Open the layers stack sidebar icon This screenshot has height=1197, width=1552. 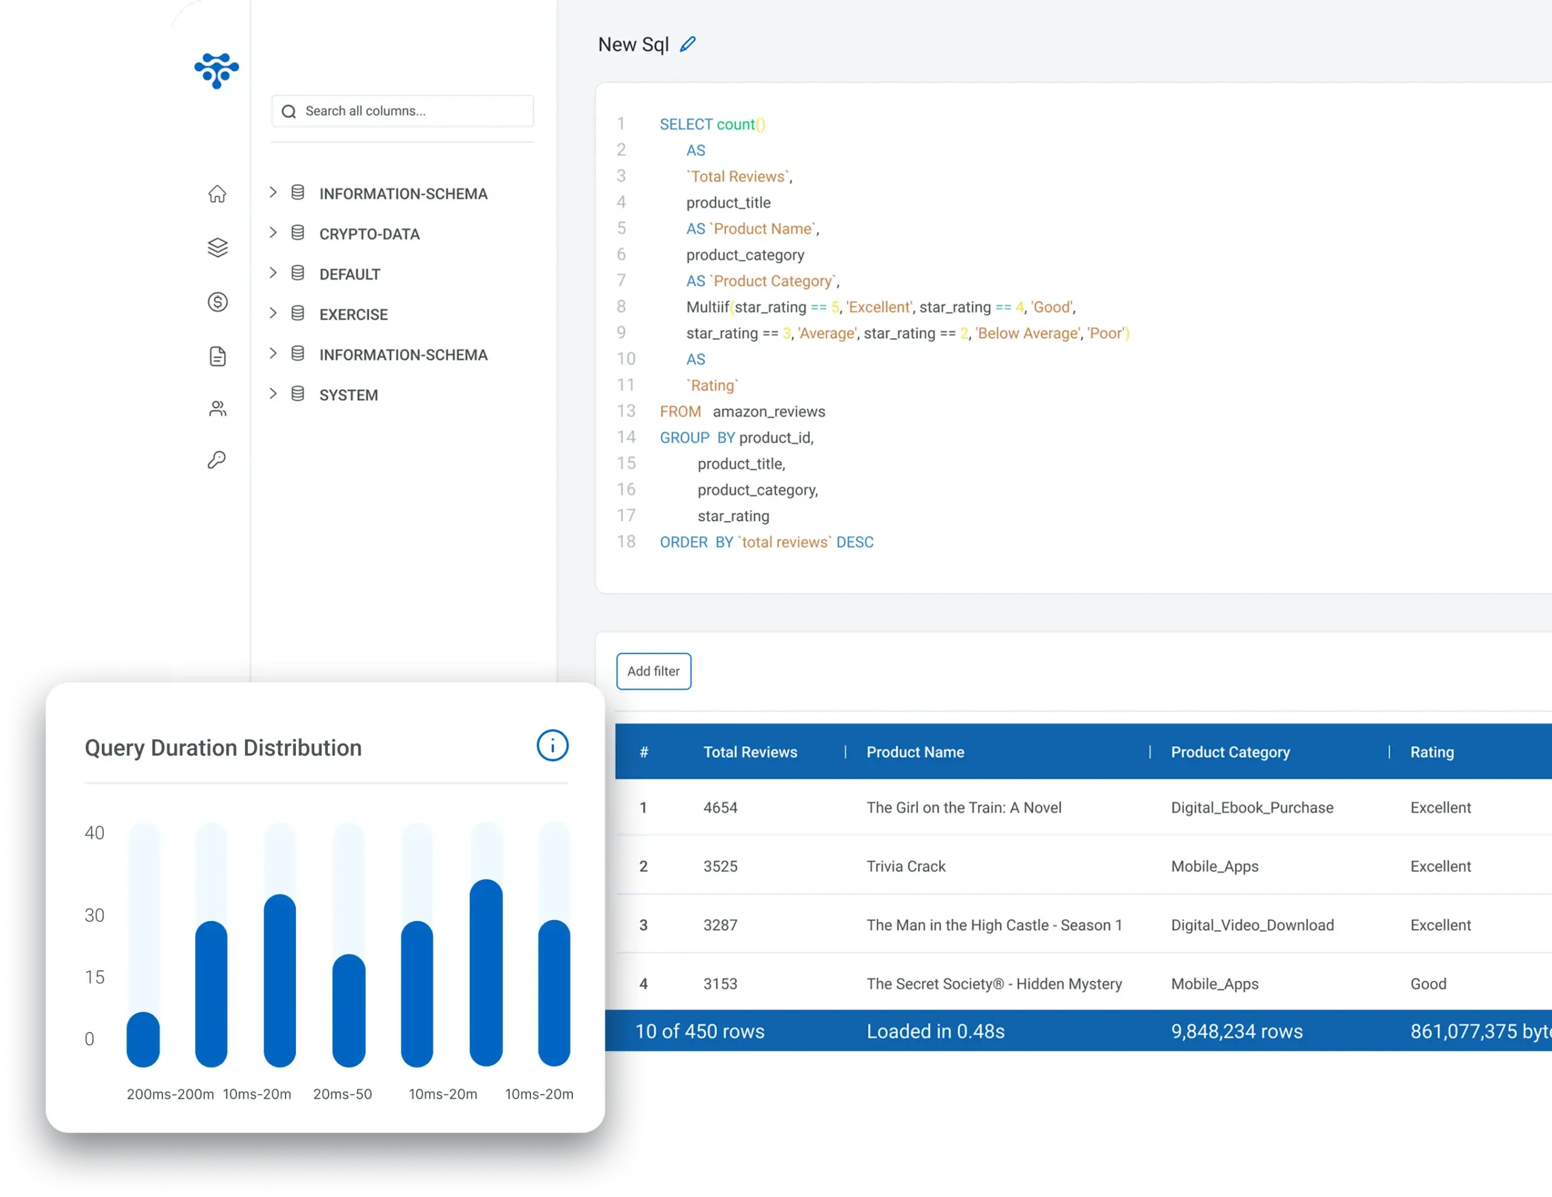pyautogui.click(x=218, y=247)
